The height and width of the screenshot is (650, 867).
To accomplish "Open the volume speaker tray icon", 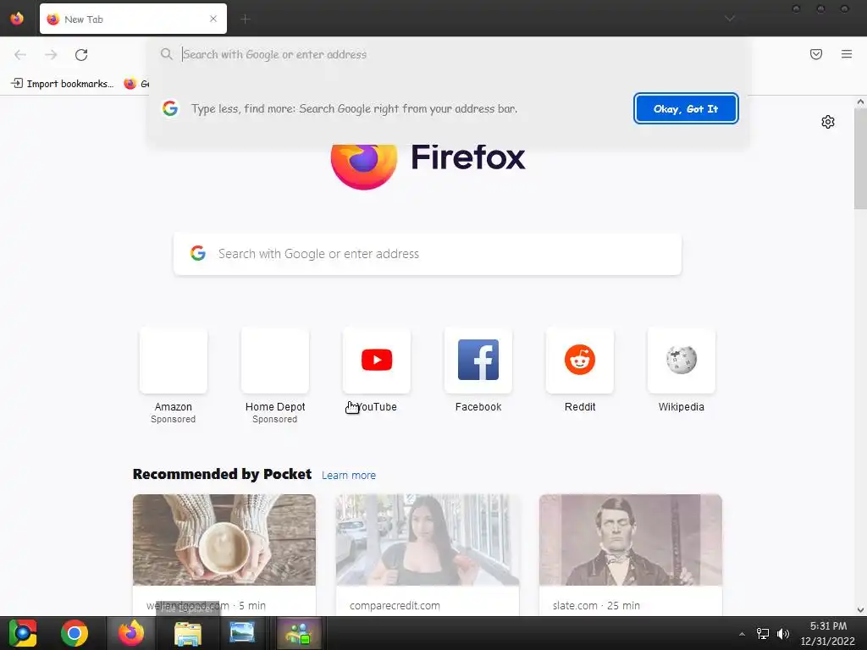I will point(783,634).
